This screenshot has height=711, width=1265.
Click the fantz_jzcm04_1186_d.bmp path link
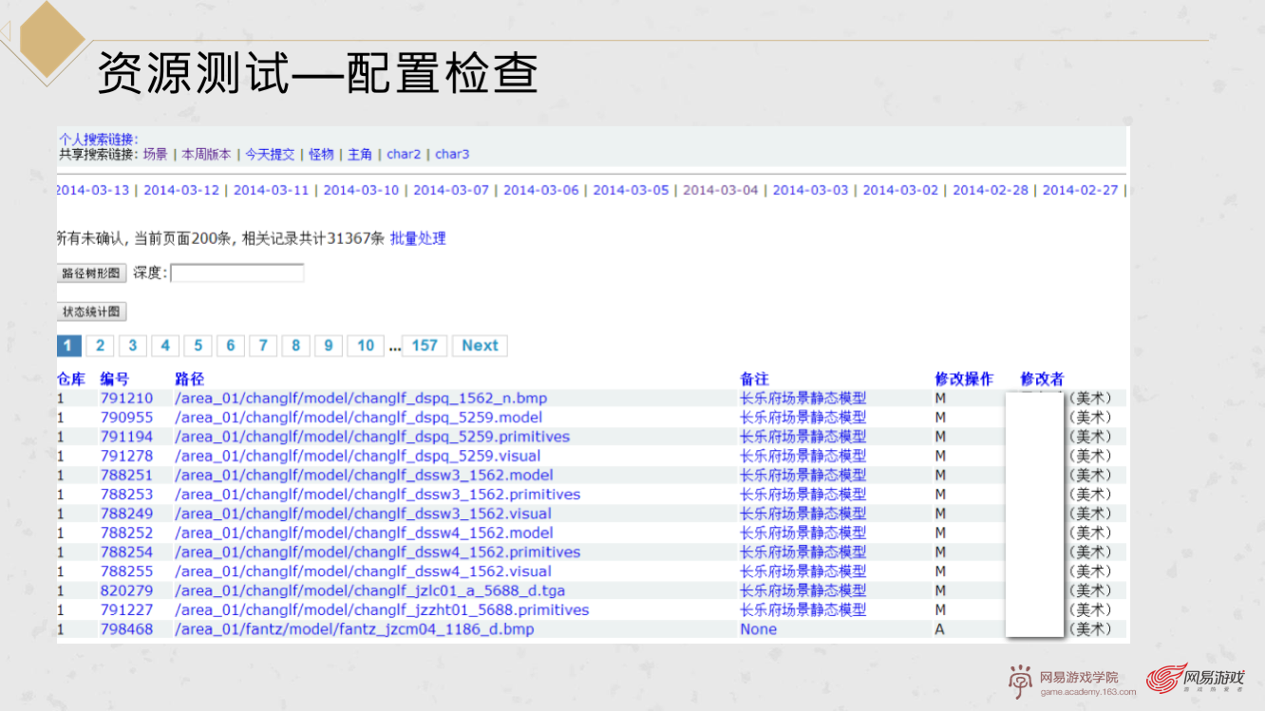tap(354, 629)
